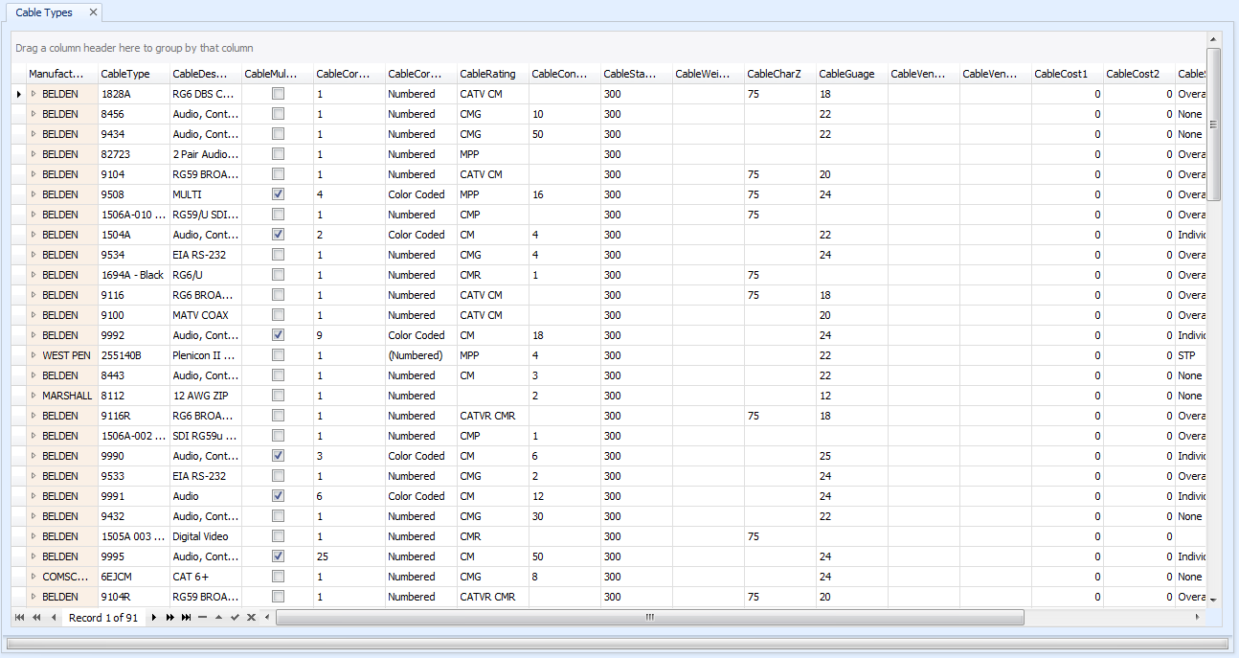Click the vertical scrollbar thumb
The height and width of the screenshot is (658, 1239).
point(1214,125)
